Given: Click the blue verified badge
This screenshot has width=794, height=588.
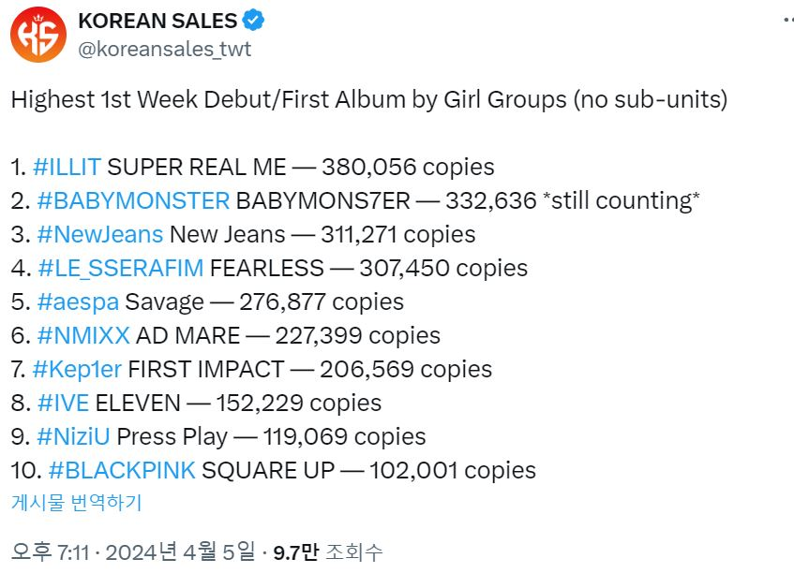Looking at the screenshot, I should pyautogui.click(x=252, y=20).
